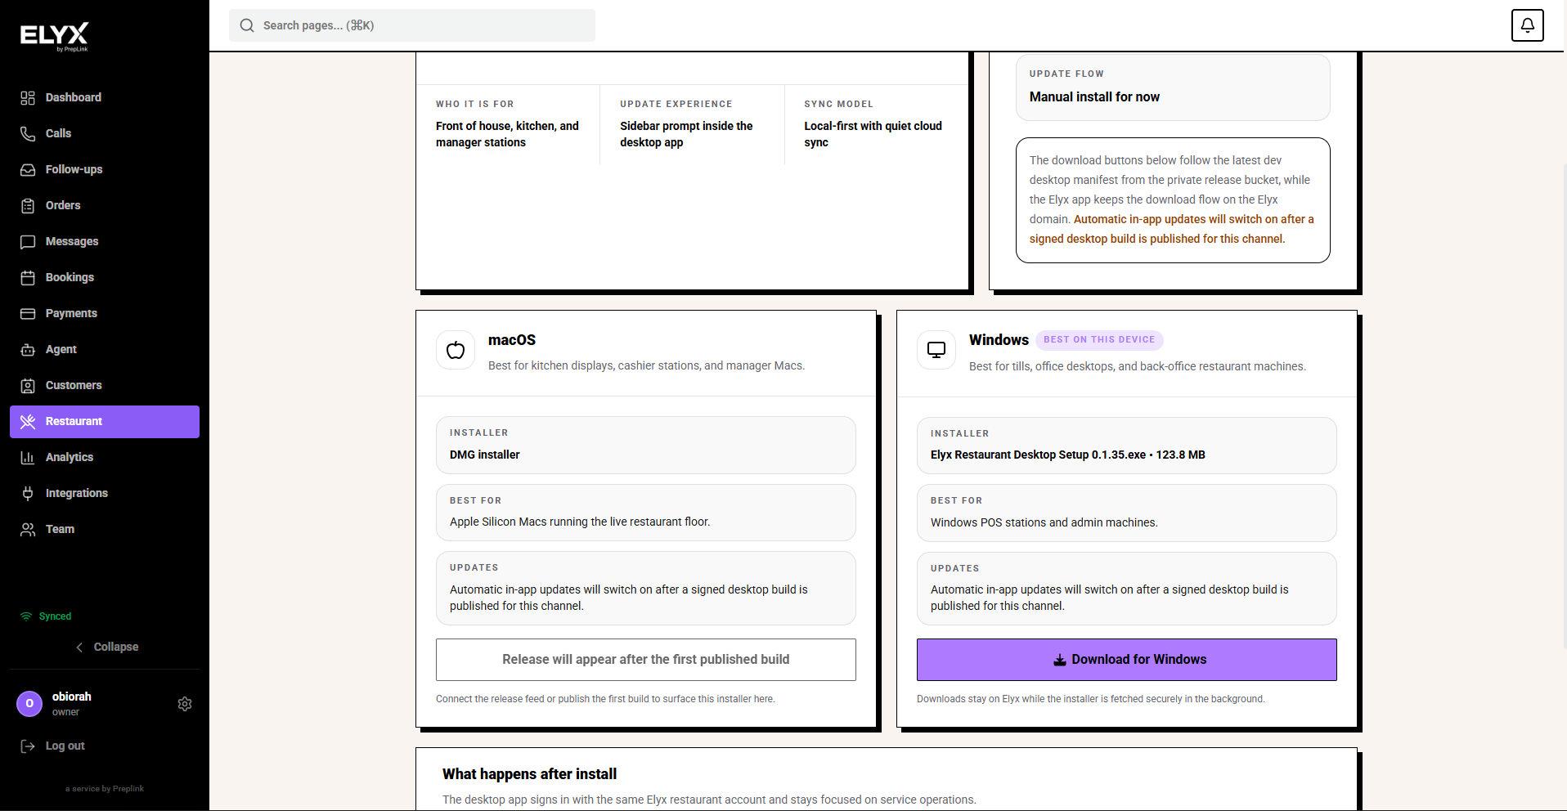Click the obiorah user avatar
This screenshot has height=811, width=1567.
(x=29, y=704)
